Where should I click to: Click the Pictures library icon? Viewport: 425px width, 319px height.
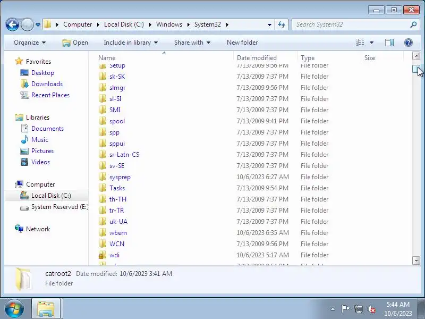[24, 151]
